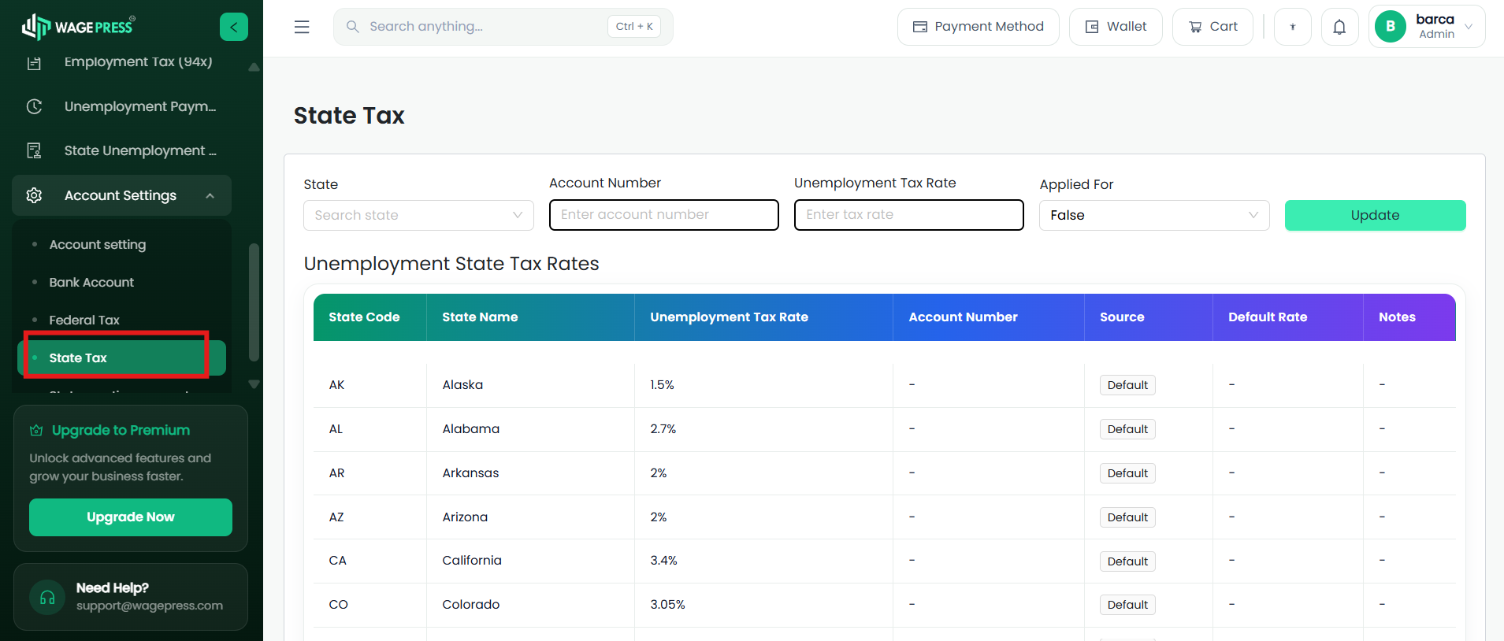This screenshot has height=641, width=1504.
Task: Click support@wagepress.com link
Action: (x=150, y=606)
